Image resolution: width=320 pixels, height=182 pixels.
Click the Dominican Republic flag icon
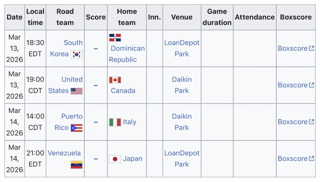[115, 37]
